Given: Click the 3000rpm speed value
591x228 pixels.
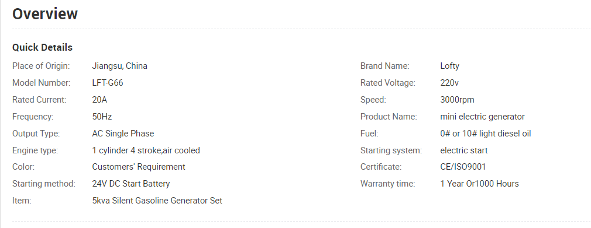Looking at the screenshot, I should [457, 100].
